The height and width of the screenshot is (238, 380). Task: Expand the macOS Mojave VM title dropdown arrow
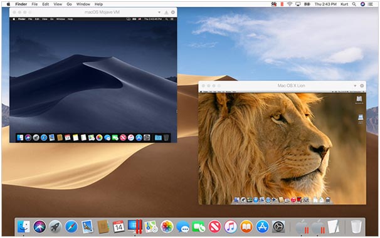(159, 12)
